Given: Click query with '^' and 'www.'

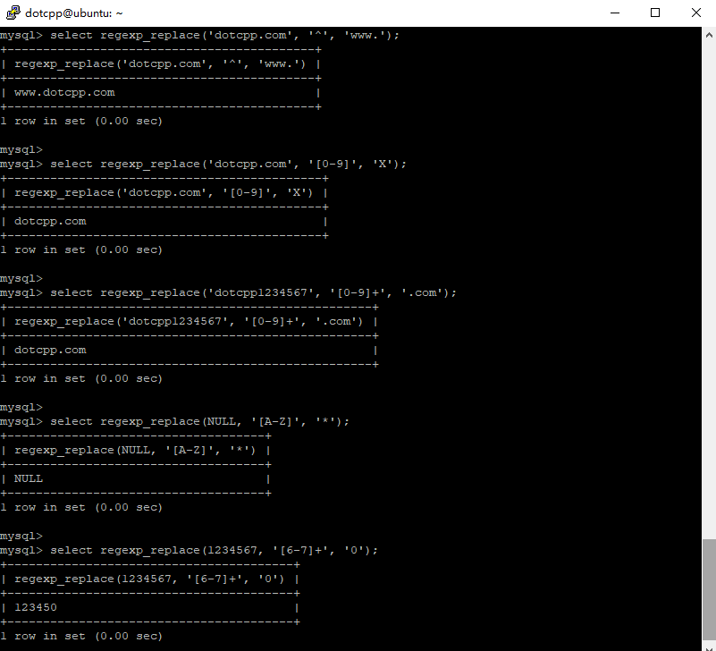Looking at the screenshot, I should (x=224, y=36).
